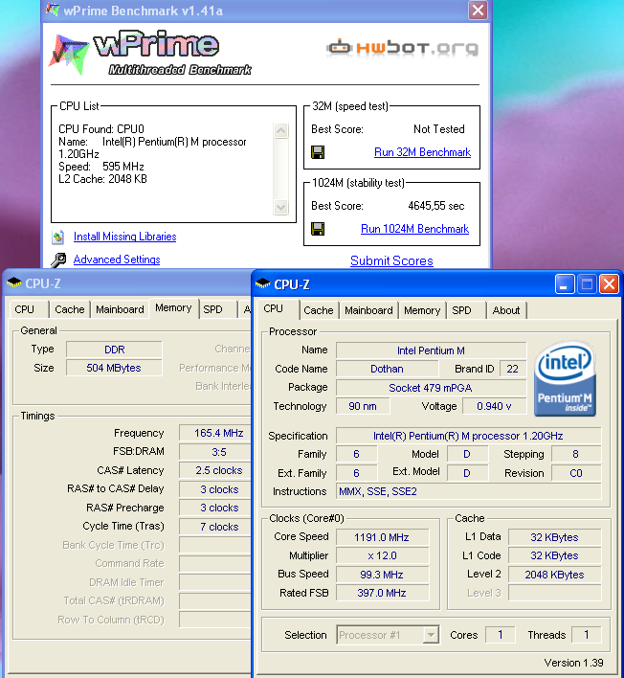Click the 'Speed: 595 MHz' line in CPU List
This screenshot has width=624, height=678.
101,167
